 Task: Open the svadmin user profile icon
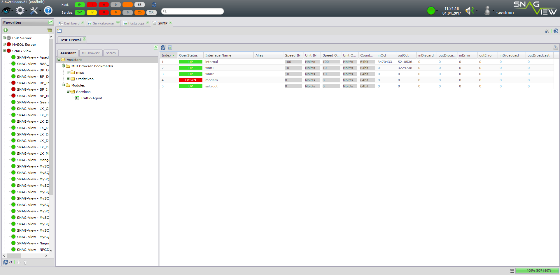(487, 11)
